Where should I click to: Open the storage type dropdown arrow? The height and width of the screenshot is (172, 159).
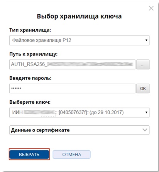point(146,40)
